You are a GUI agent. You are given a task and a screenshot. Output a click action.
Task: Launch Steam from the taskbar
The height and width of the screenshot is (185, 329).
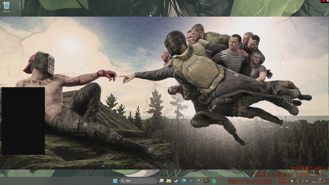tap(176, 181)
